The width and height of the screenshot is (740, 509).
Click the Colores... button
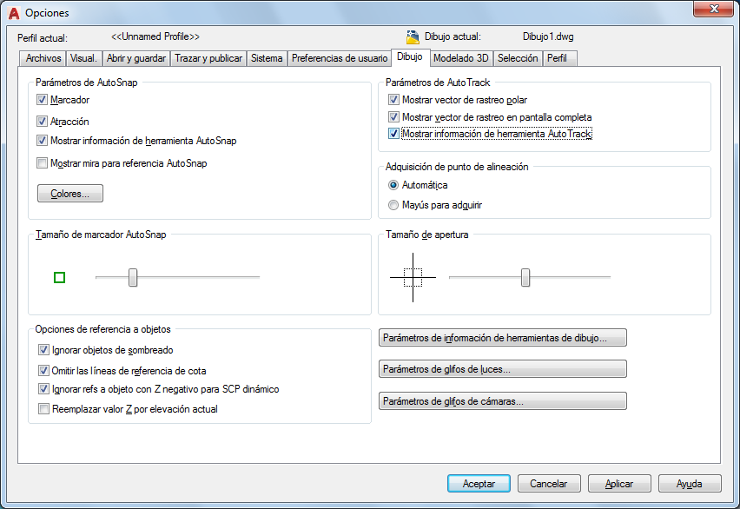[x=70, y=194]
